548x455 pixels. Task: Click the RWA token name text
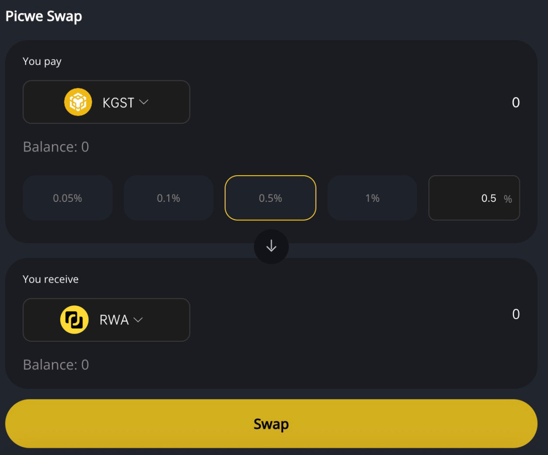[x=114, y=320]
